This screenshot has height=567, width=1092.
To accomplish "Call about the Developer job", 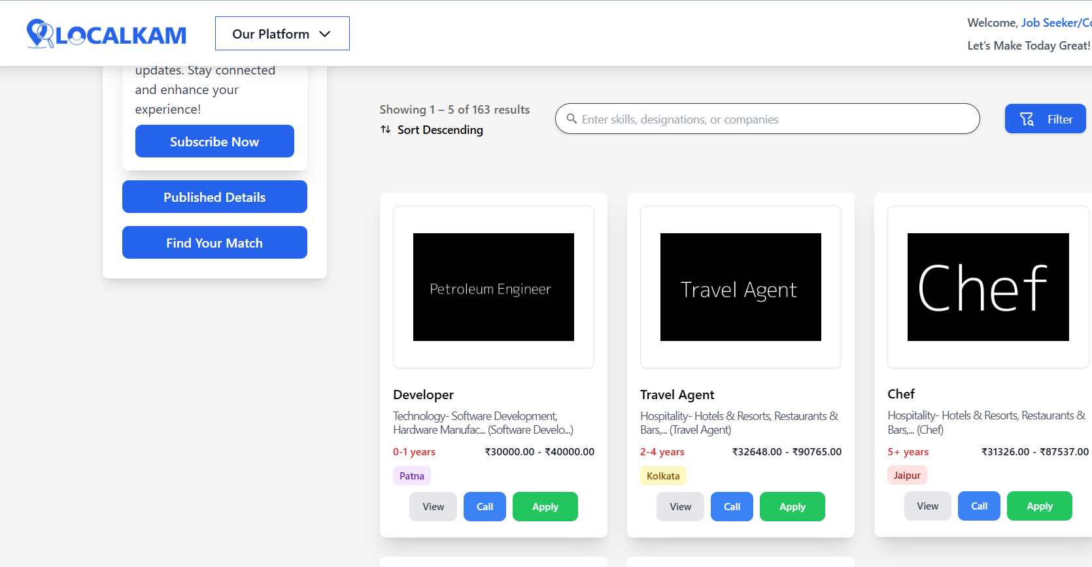I will click(485, 507).
